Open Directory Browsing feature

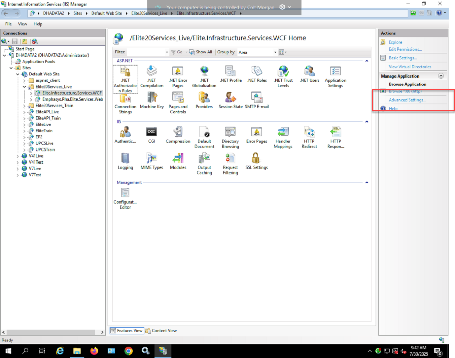click(230, 138)
